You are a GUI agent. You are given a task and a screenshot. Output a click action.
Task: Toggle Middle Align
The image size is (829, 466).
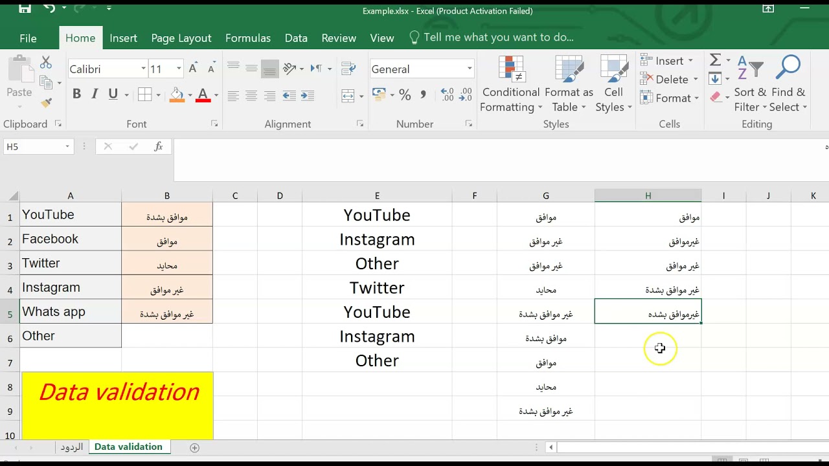251,69
